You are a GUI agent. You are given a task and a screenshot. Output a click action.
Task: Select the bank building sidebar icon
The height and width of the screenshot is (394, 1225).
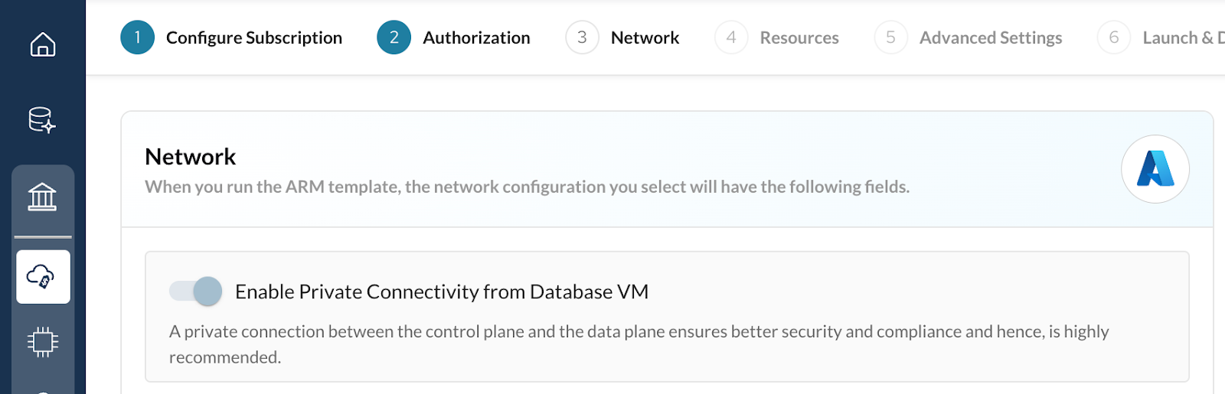tap(42, 197)
